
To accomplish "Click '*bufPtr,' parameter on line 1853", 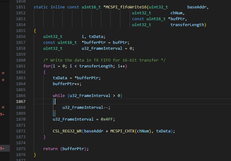I will [x=177, y=19].
